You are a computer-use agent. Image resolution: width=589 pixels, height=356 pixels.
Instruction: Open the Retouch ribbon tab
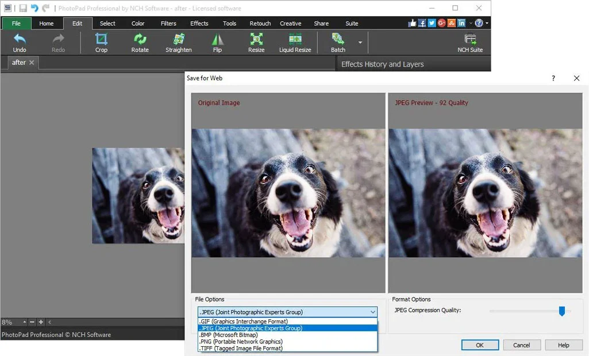[x=260, y=24]
